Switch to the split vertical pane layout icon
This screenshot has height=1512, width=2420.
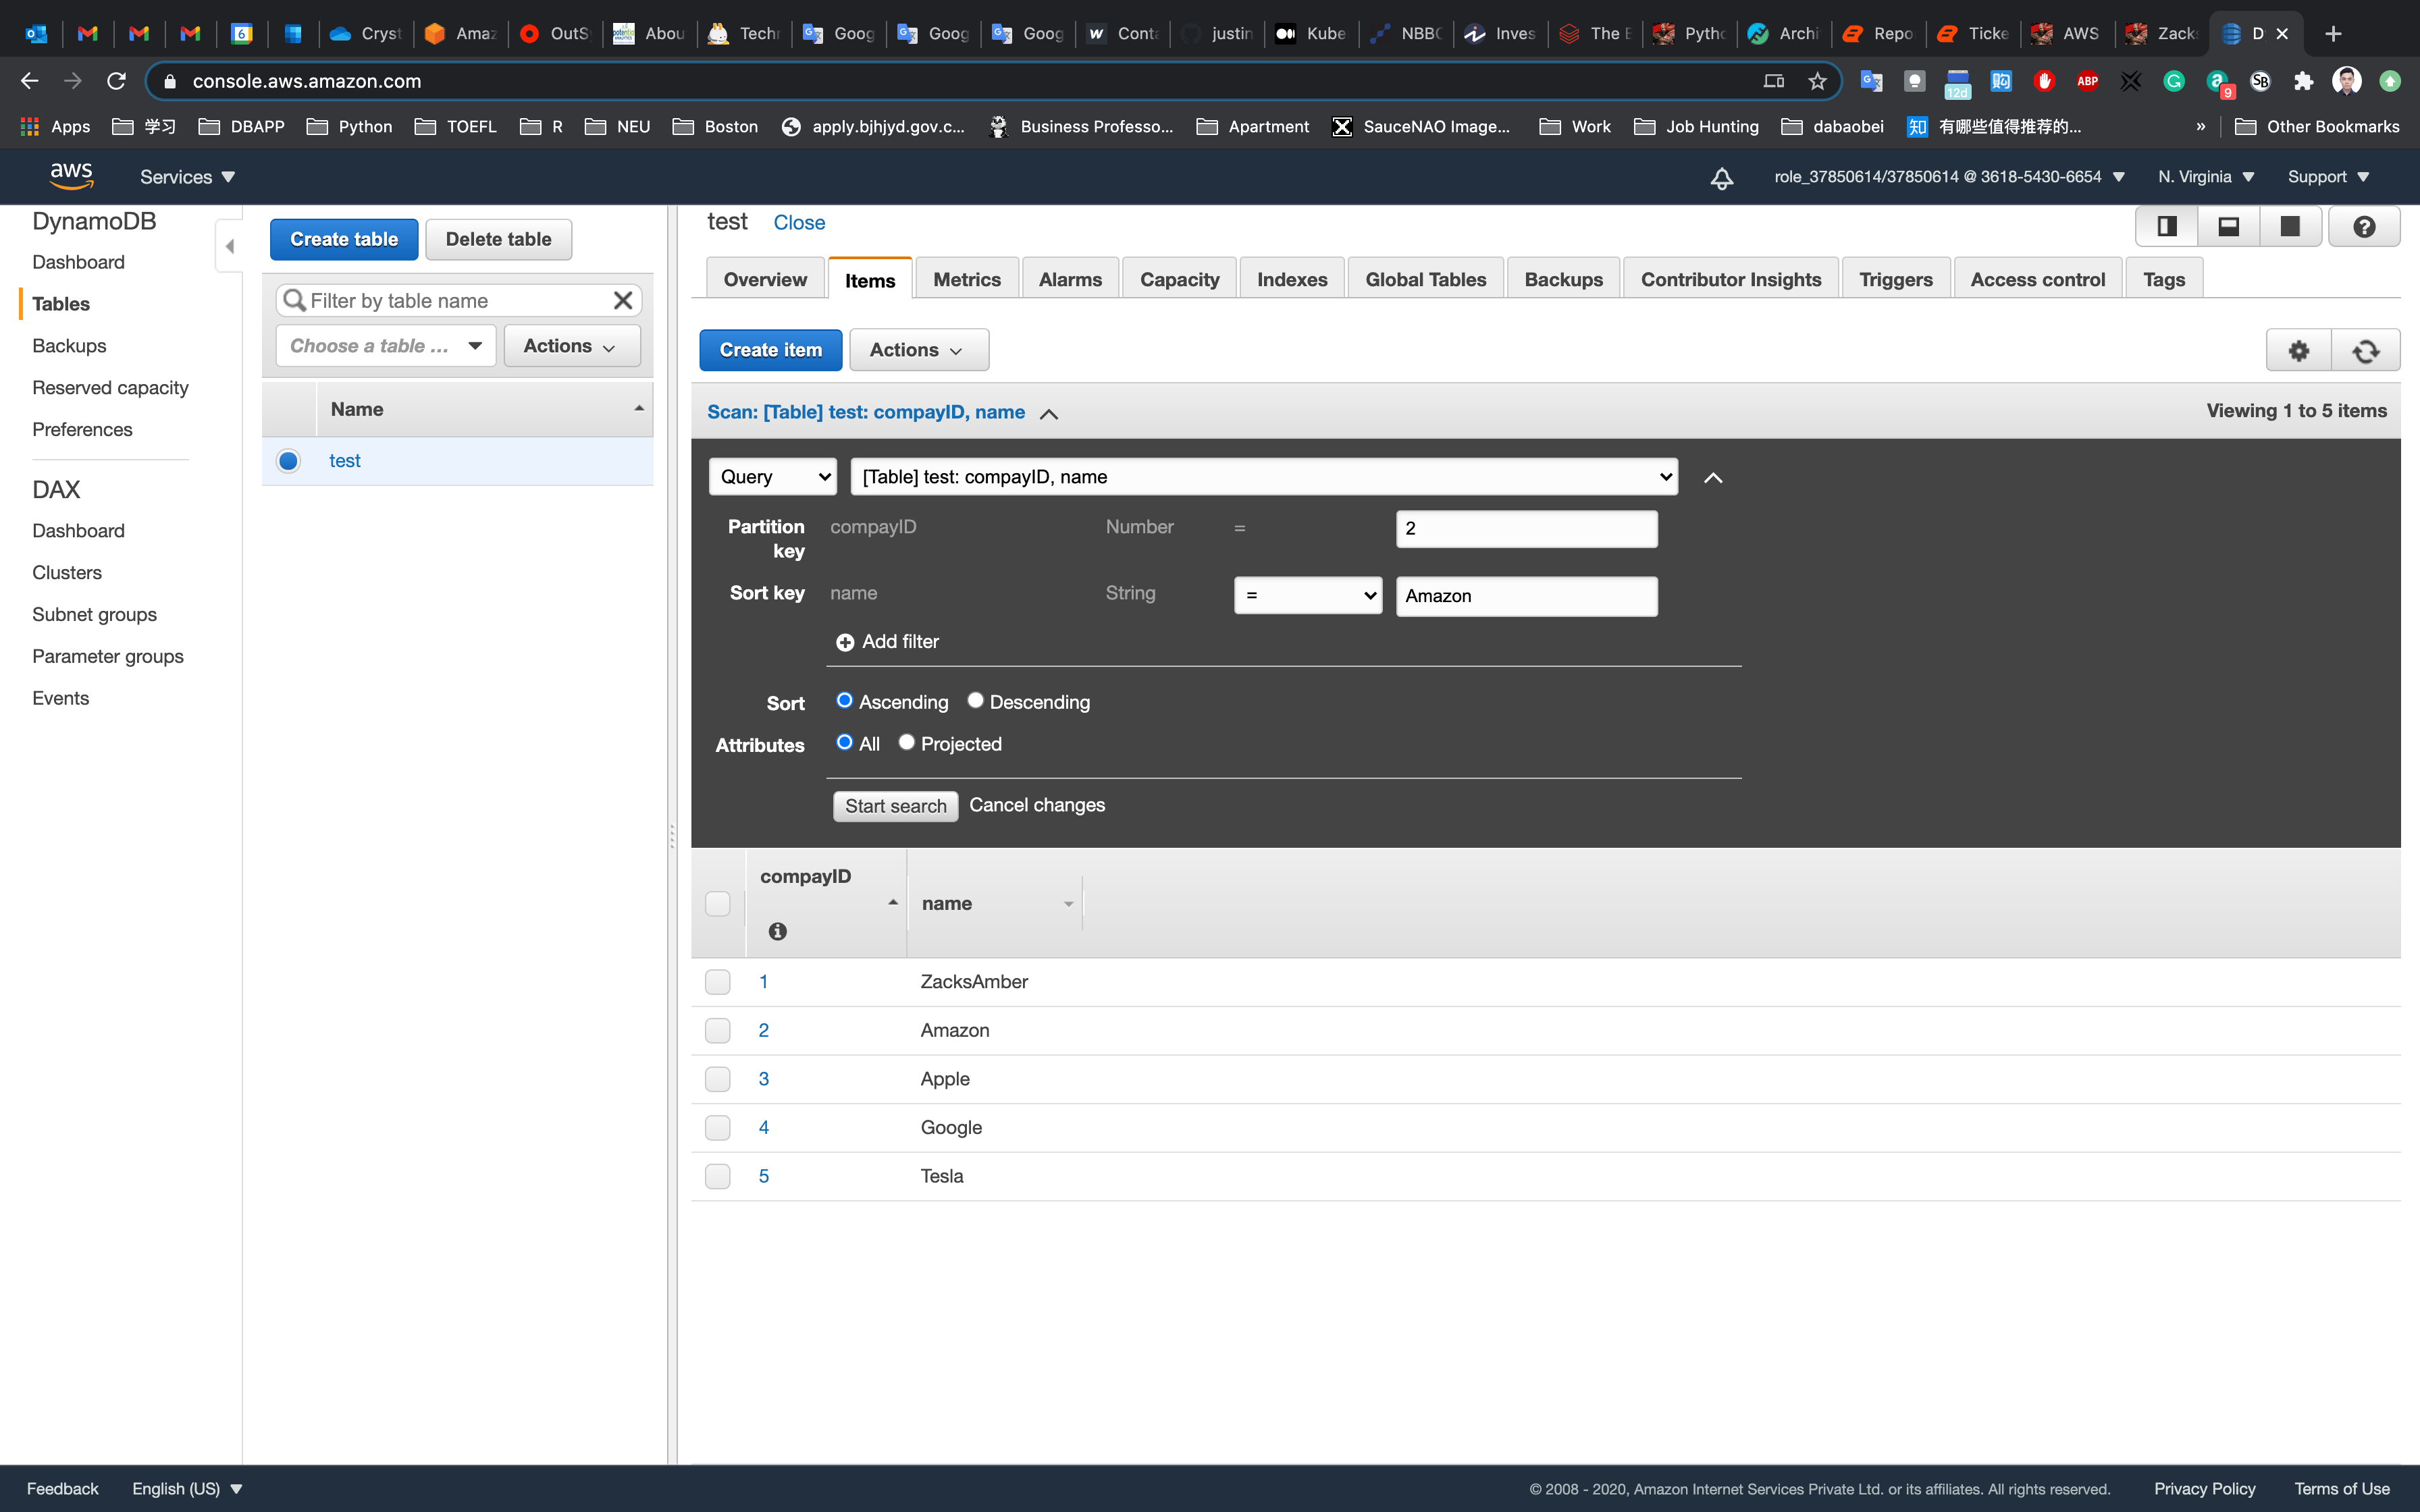(x=2166, y=227)
